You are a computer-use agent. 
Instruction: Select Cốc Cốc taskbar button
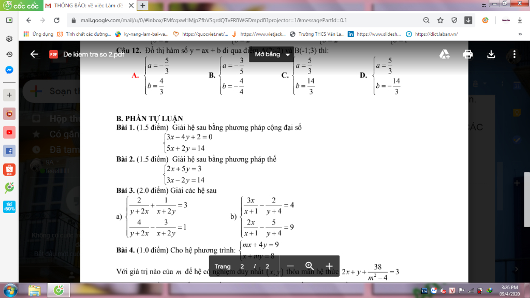pyautogui.click(x=58, y=291)
